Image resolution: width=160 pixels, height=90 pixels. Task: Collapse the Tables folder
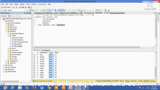(8, 36)
